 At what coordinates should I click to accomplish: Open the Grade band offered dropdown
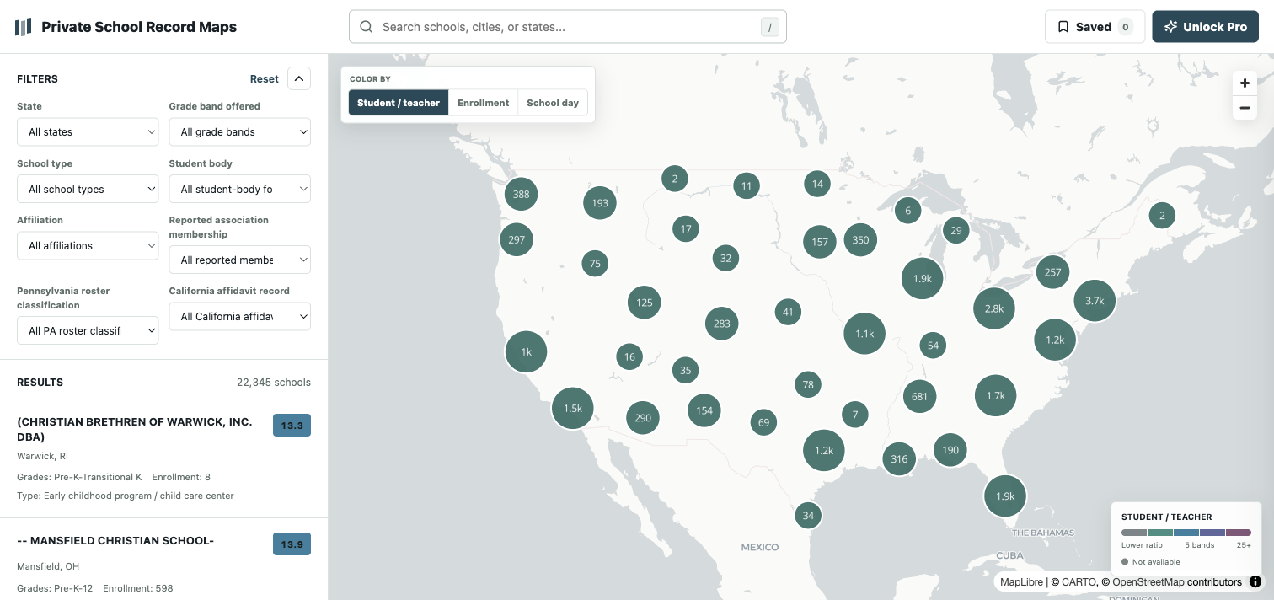(x=240, y=132)
